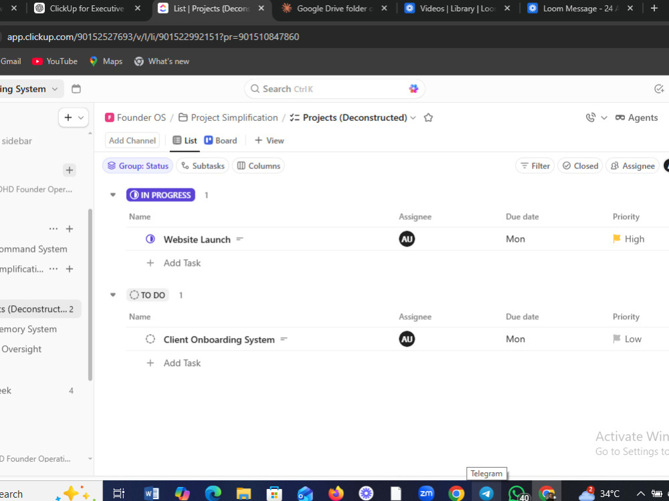Open the create new plus dropdown
The height and width of the screenshot is (501, 669).
coord(74,118)
